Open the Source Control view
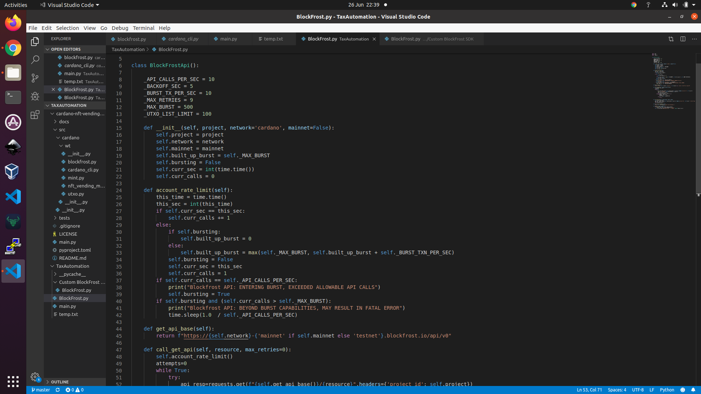This screenshot has height=394, width=701. 35,78
